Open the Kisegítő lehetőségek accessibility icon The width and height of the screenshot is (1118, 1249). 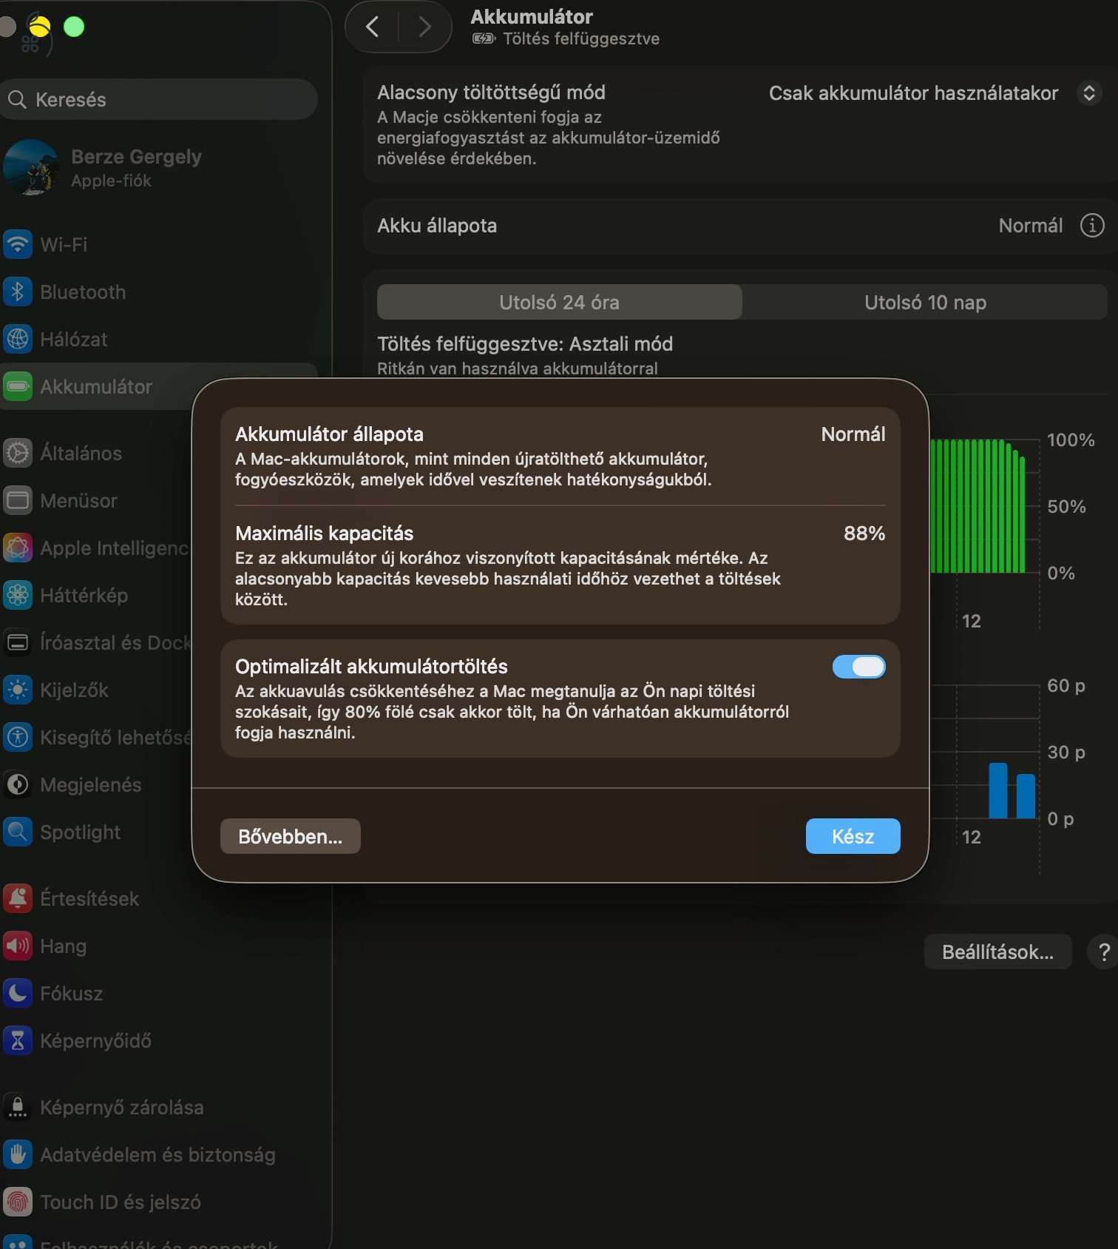pyautogui.click(x=18, y=737)
